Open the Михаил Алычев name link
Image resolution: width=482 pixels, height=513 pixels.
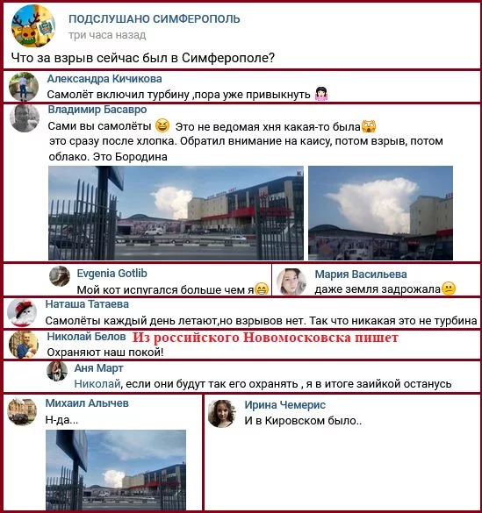coord(87,403)
